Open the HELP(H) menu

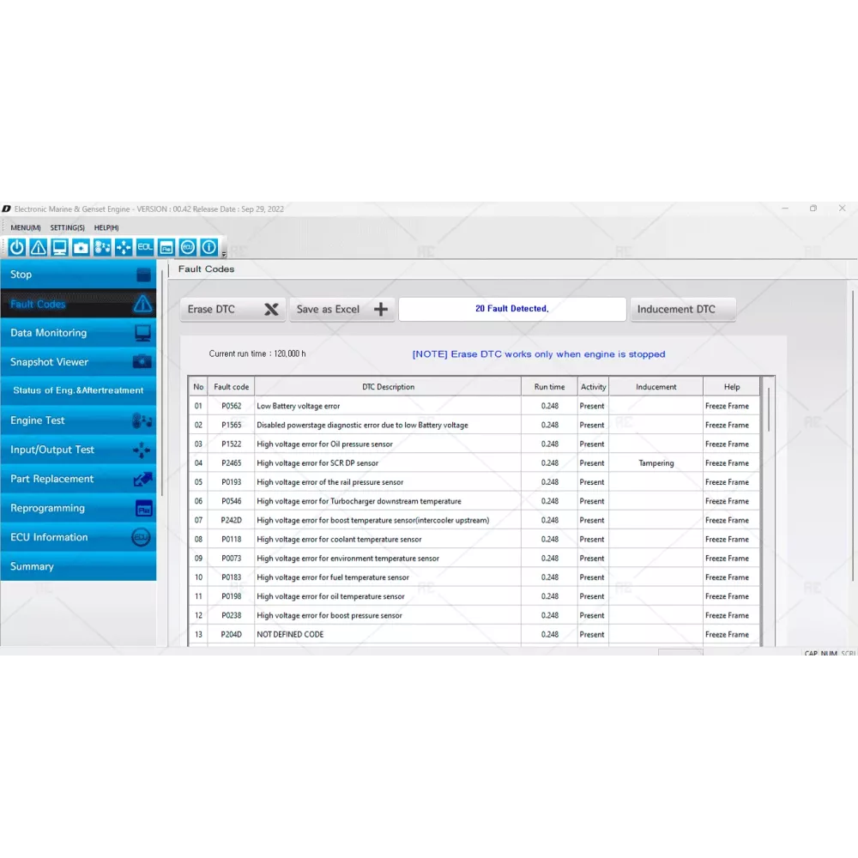coord(106,227)
